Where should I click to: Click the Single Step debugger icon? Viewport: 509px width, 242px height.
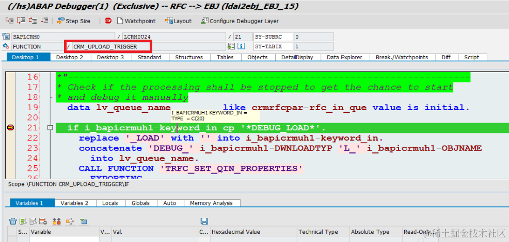coord(9,21)
